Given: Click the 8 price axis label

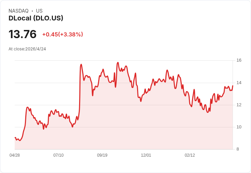Looking at the screenshot, I should [238, 149].
